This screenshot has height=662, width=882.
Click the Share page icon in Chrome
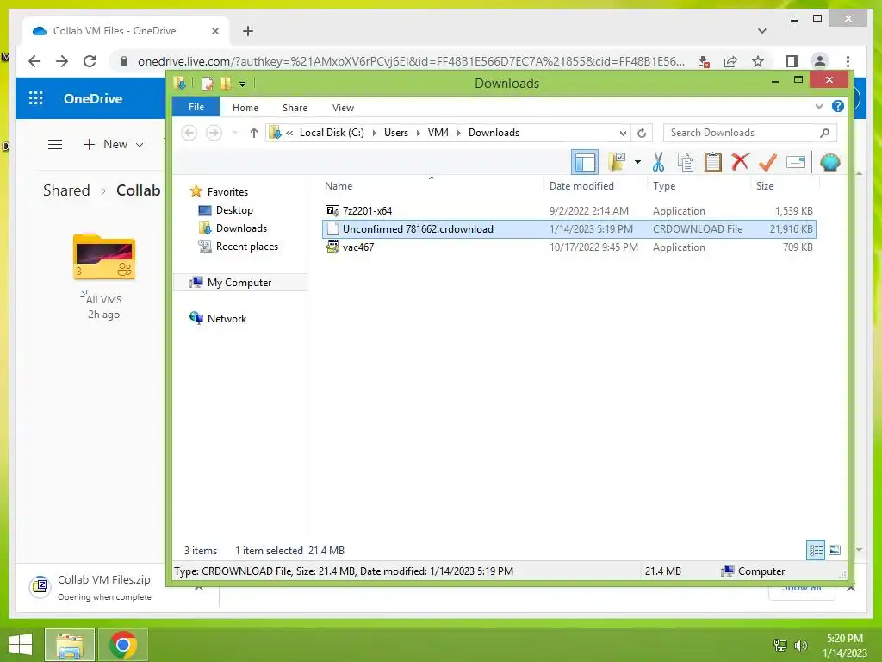tap(730, 61)
